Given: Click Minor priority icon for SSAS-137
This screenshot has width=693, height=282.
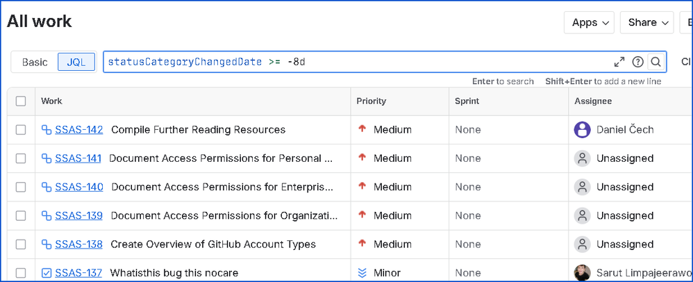Looking at the screenshot, I should coord(362,273).
